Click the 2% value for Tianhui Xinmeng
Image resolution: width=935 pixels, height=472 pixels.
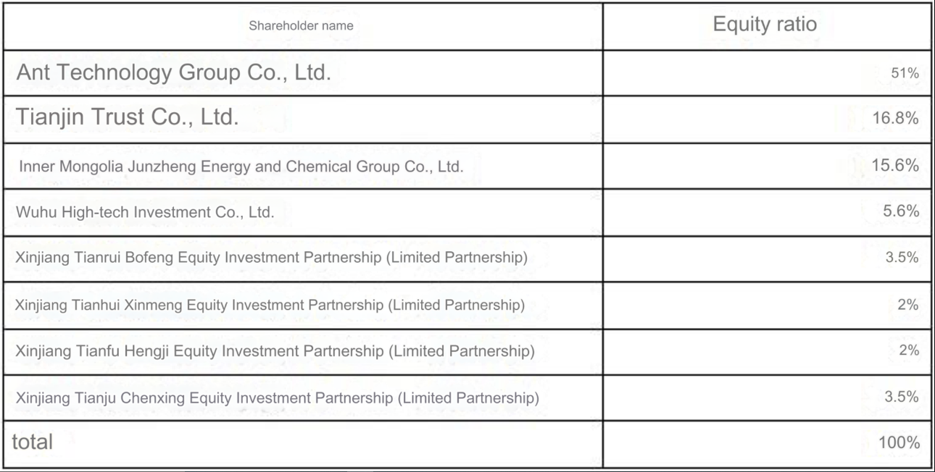907,305
